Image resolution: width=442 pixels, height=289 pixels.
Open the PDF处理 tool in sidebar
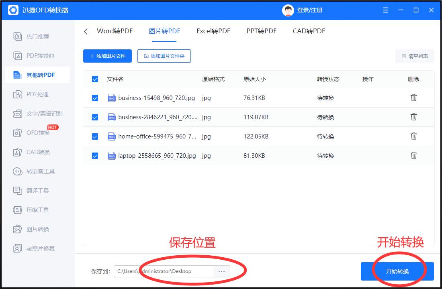[x=38, y=94]
